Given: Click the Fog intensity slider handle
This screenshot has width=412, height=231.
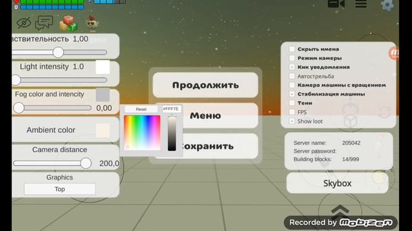Looking at the screenshot, I should [x=19, y=108].
